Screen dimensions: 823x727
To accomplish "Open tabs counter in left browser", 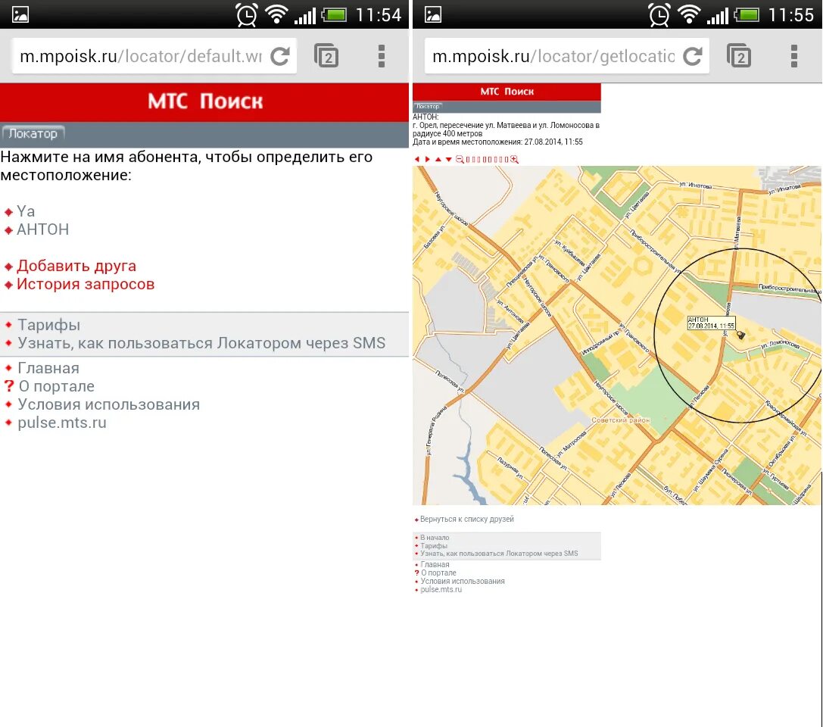I will 326,55.
